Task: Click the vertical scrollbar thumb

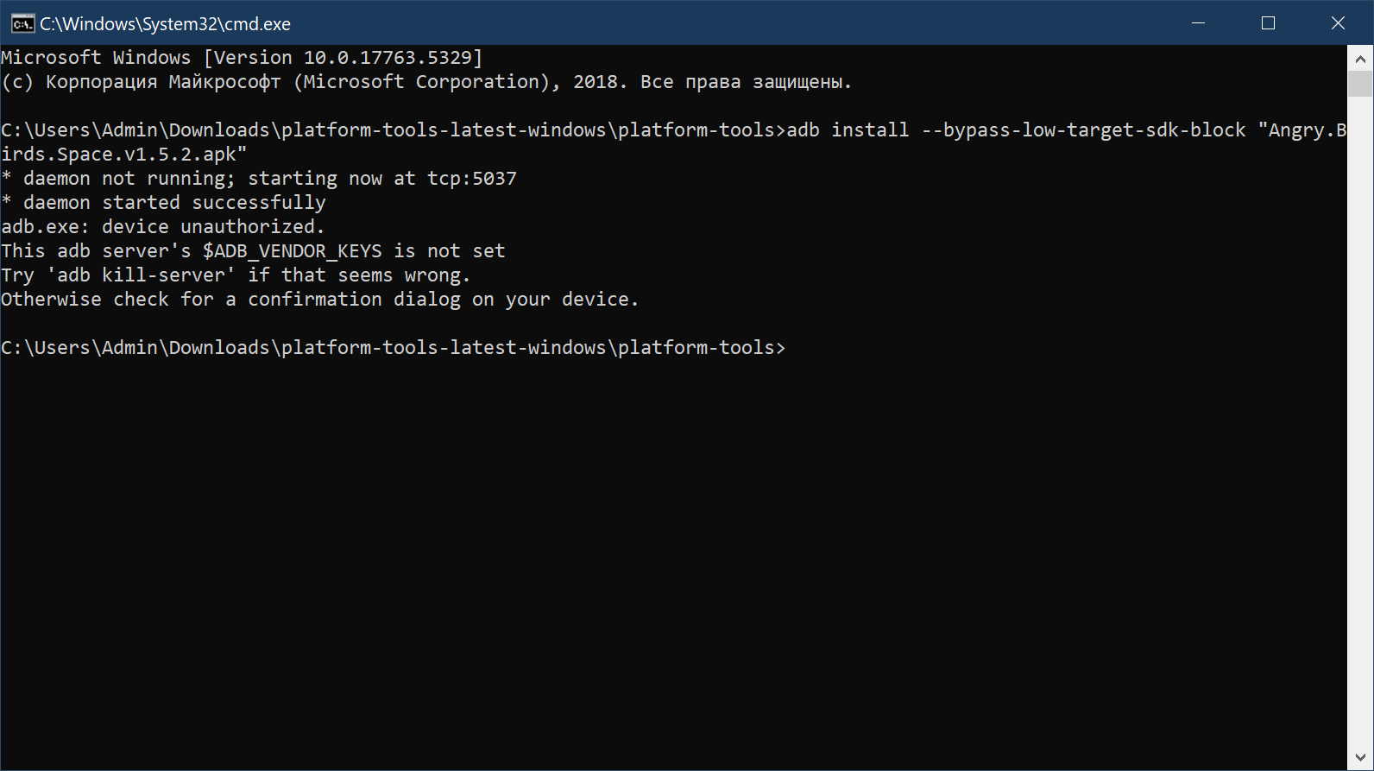Action: click(1360, 84)
